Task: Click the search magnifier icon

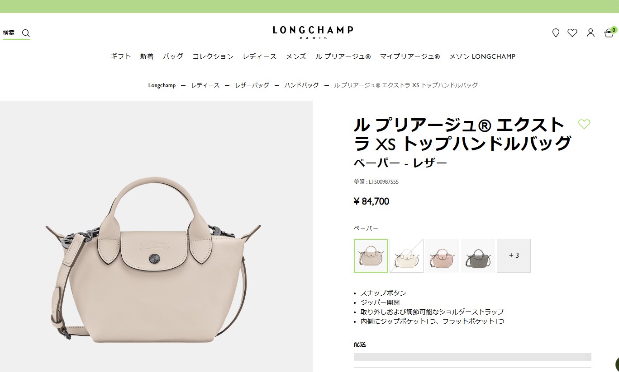Action: 26,33
